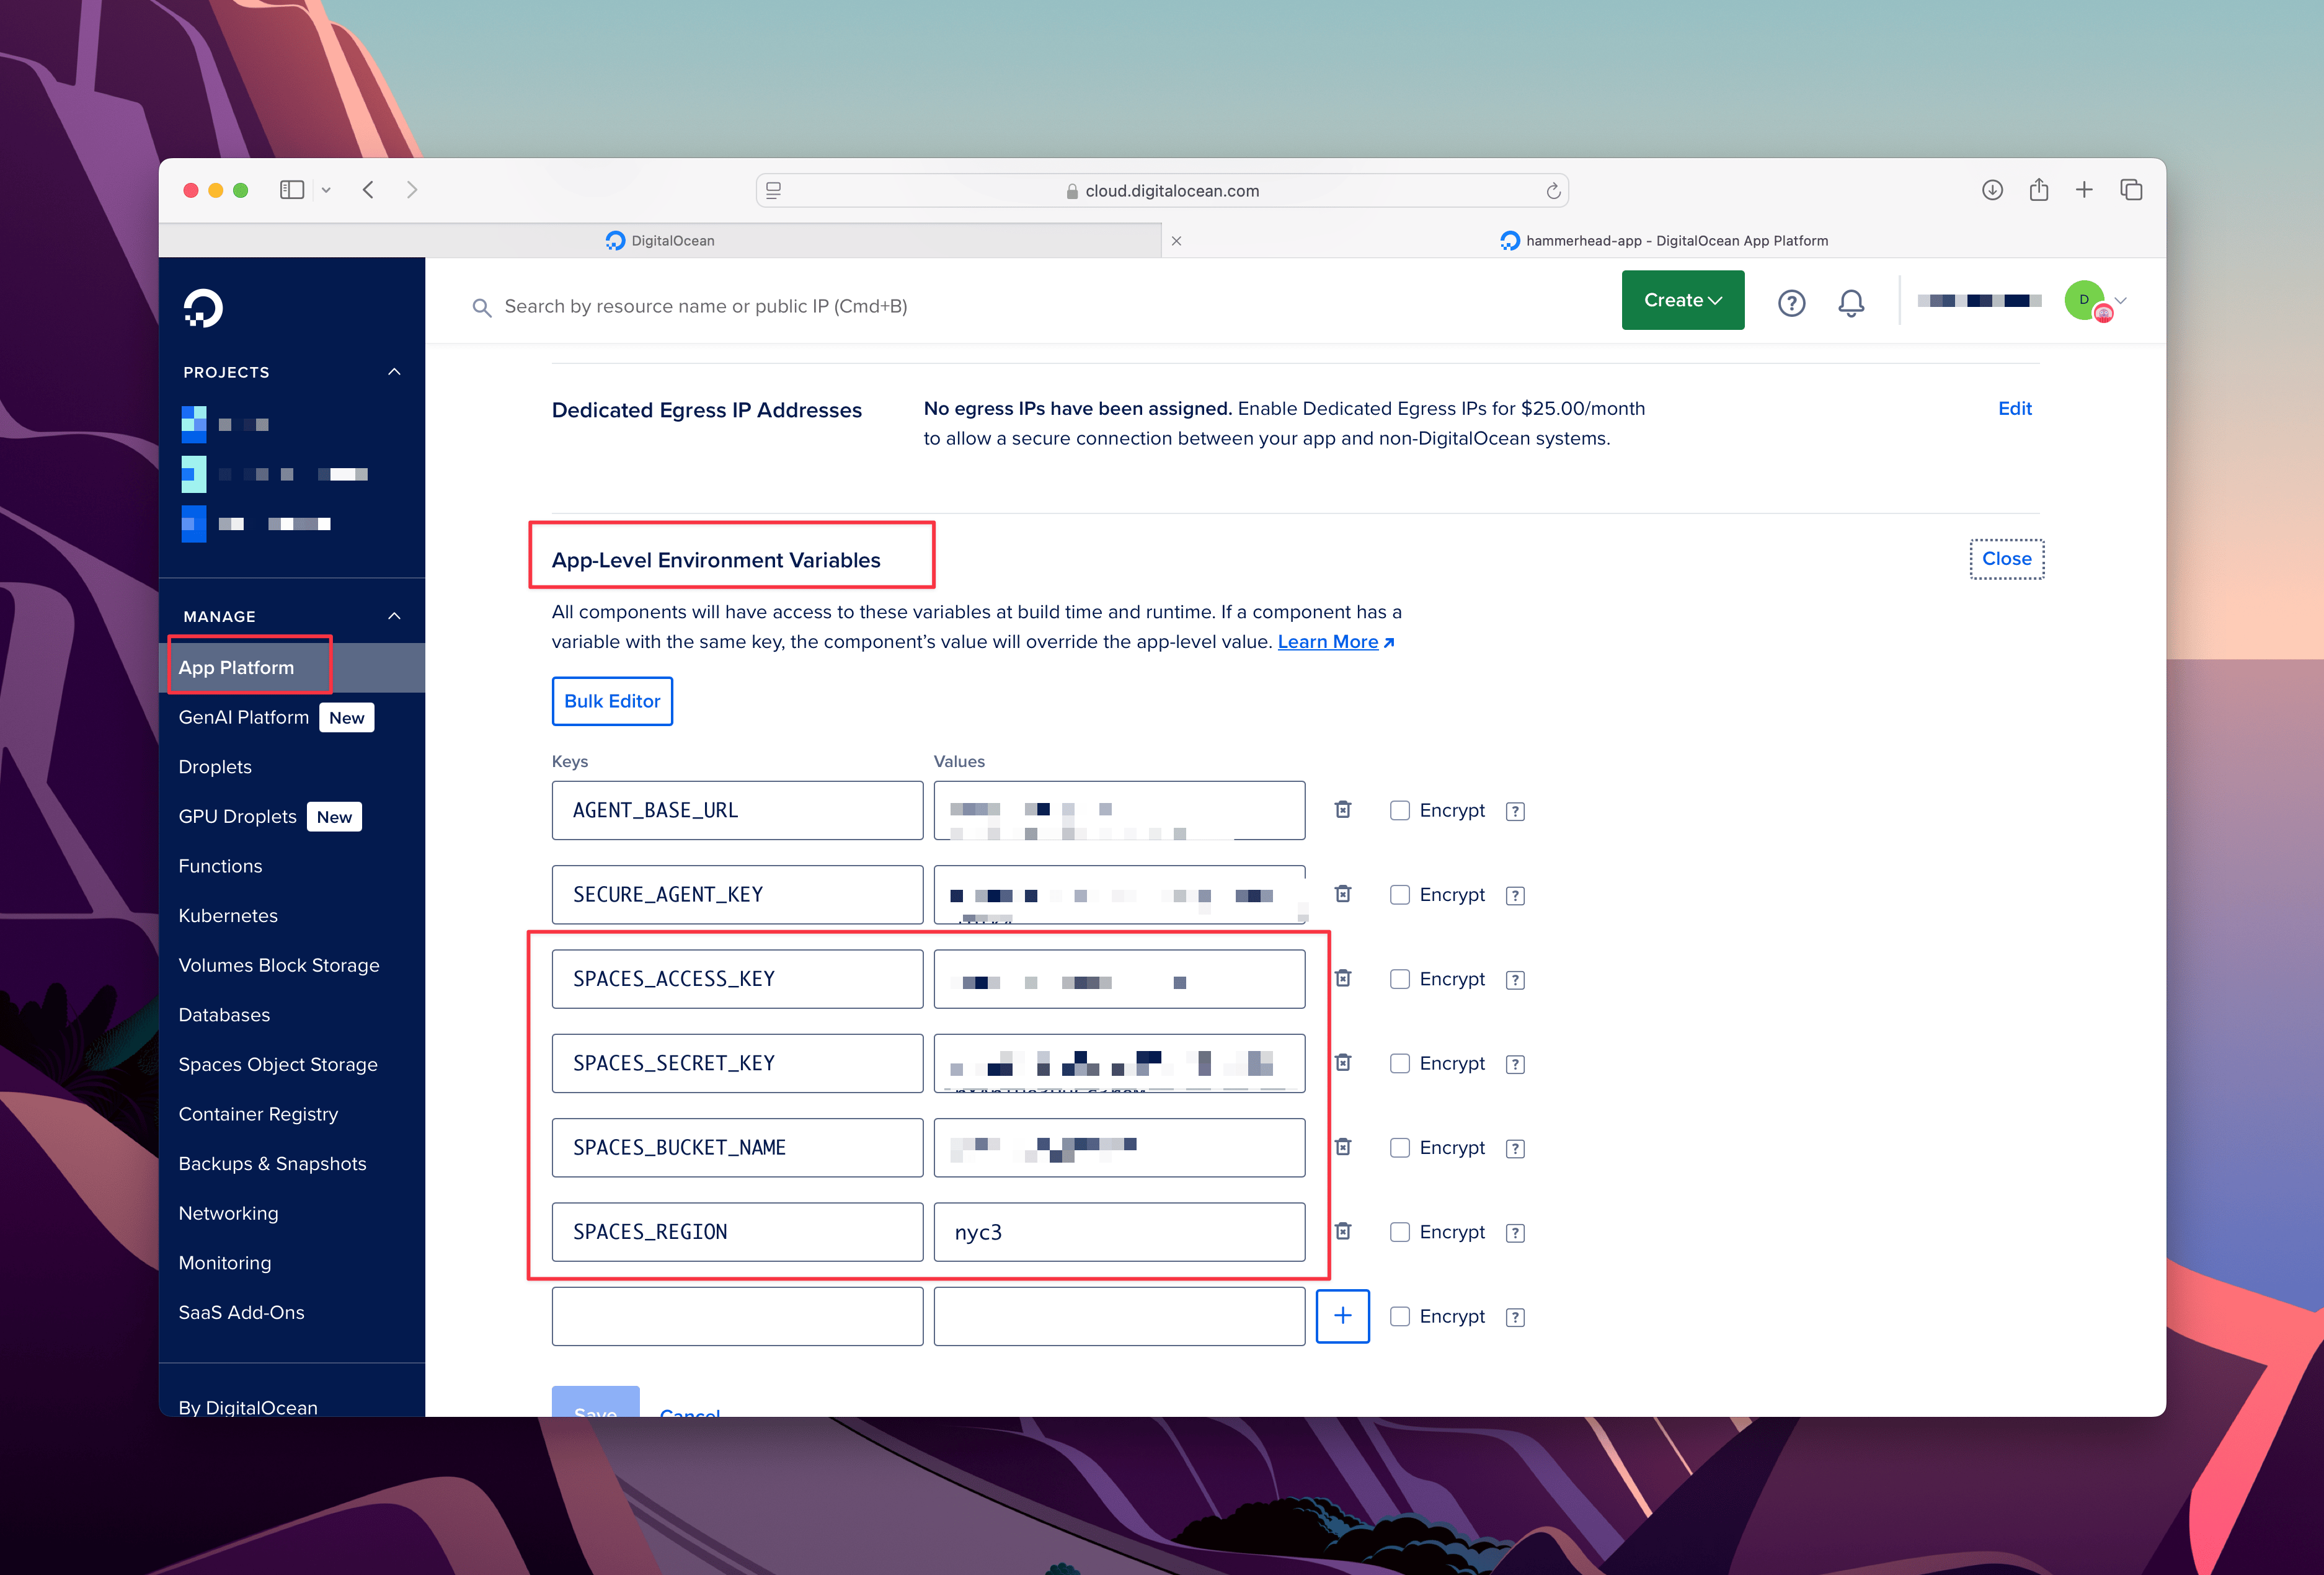The image size is (2324, 1575).
Task: Enable Encrypt for SPACES_ACCESS_KEY
Action: [1399, 979]
